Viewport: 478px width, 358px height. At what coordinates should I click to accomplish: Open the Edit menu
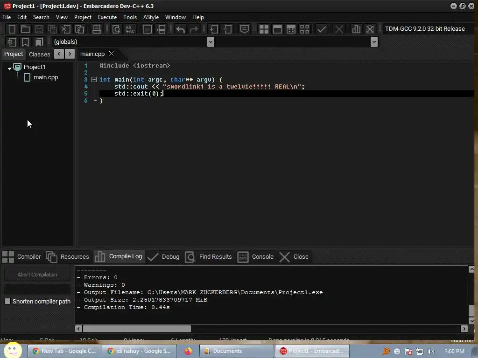click(x=22, y=17)
